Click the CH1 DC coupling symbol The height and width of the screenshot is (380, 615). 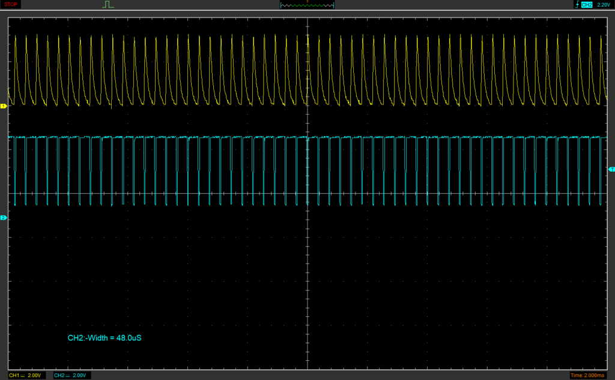[22, 375]
